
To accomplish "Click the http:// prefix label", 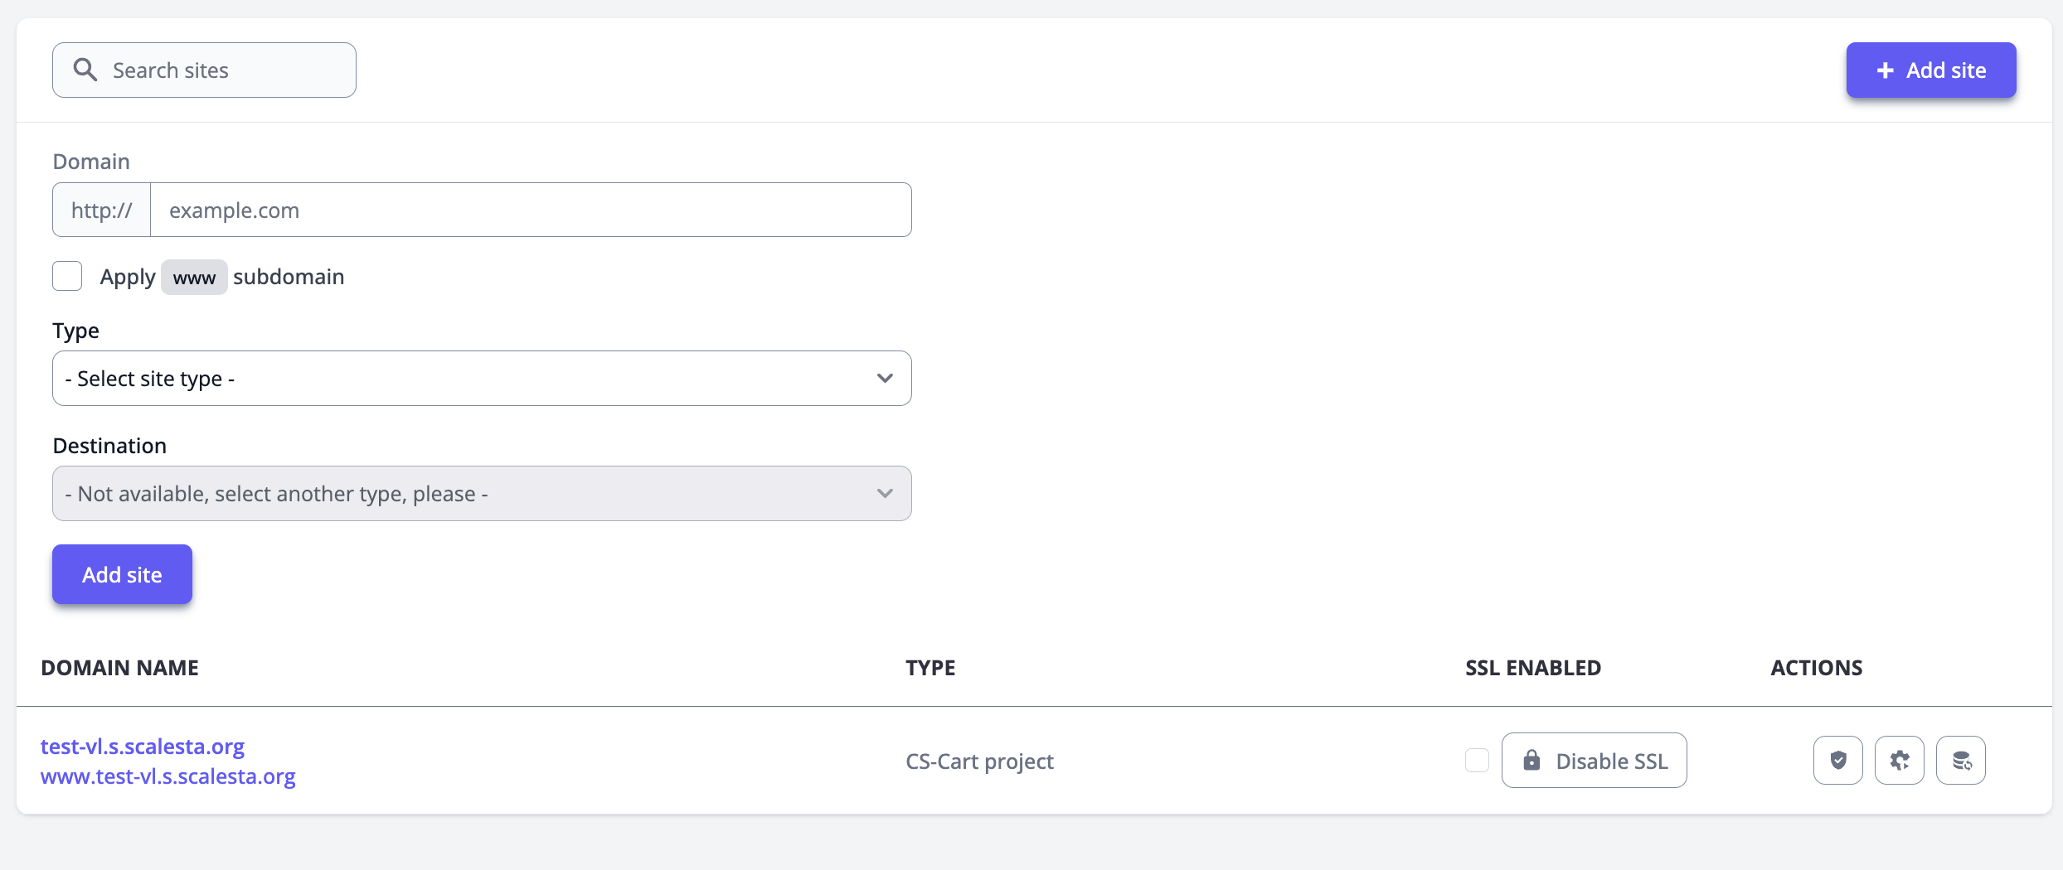I will coord(101,210).
